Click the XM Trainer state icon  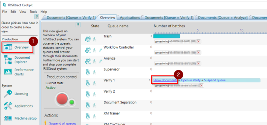(x=88, y=116)
